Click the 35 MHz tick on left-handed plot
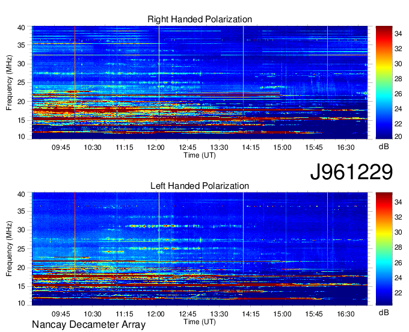Image resolution: width=409 pixels, height=332 pixels. (21, 211)
